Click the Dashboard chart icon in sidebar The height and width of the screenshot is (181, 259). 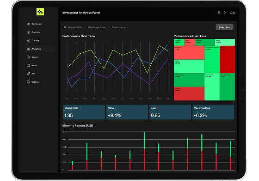28,24
